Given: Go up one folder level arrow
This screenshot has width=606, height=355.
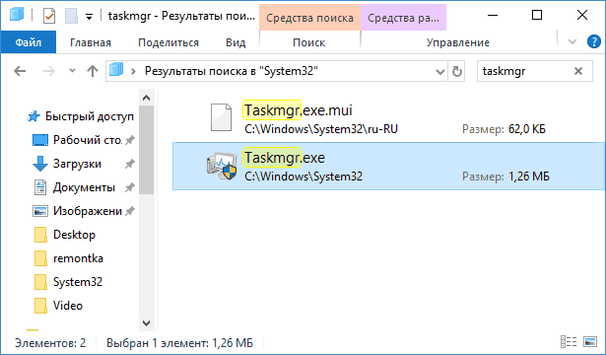Looking at the screenshot, I should [x=93, y=71].
